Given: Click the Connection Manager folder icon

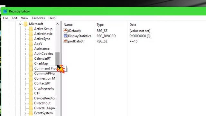Looking at the screenshot, I should [x=31, y=79].
